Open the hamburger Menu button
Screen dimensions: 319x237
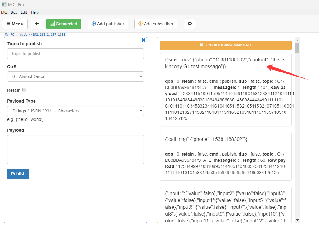[15, 24]
